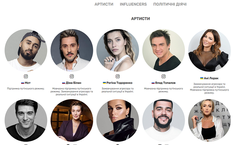Click the Діма Білан profile photo
The width and height of the screenshot is (233, 145).
coord(72,50)
